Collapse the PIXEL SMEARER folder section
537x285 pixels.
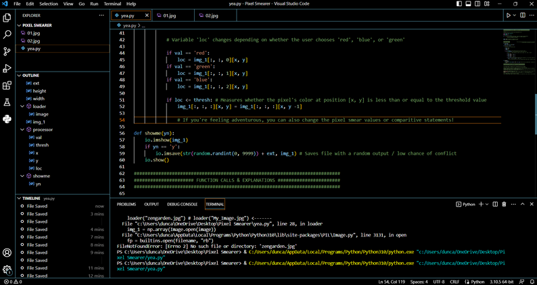(x=18, y=25)
